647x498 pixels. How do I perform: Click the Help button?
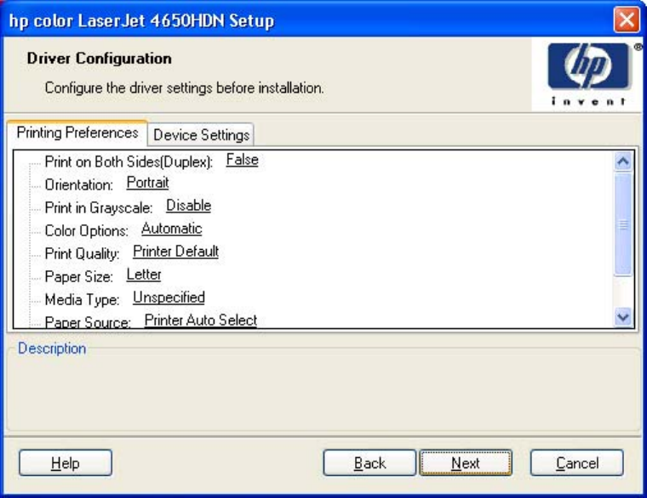pos(66,463)
